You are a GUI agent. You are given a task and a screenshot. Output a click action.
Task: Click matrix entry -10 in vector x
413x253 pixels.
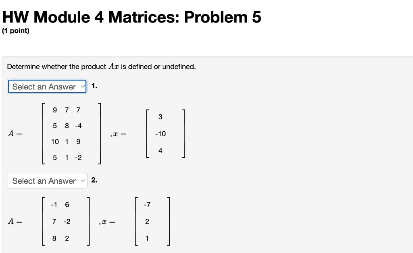pos(160,134)
